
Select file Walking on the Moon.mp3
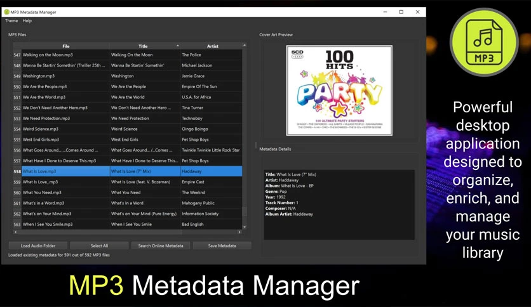click(x=48, y=55)
